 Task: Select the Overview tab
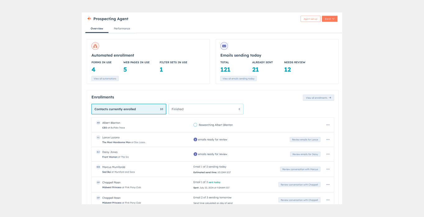click(x=97, y=28)
